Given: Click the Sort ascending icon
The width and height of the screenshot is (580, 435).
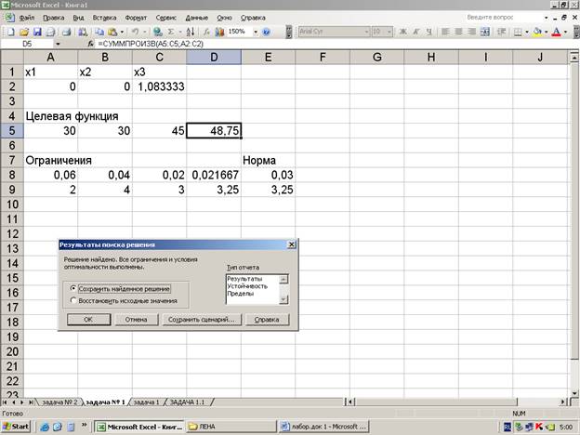Looking at the screenshot, I should (x=190, y=32).
